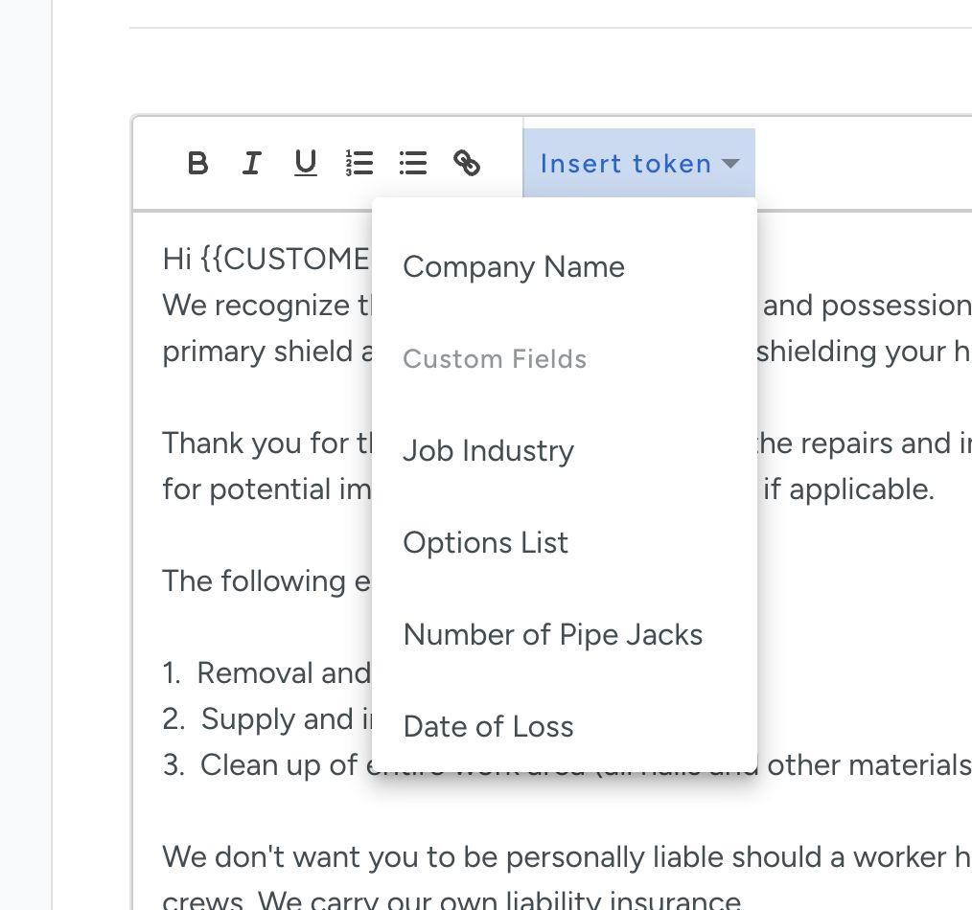Apply italic formatting
Image resolution: width=972 pixels, height=910 pixels.
pos(252,164)
